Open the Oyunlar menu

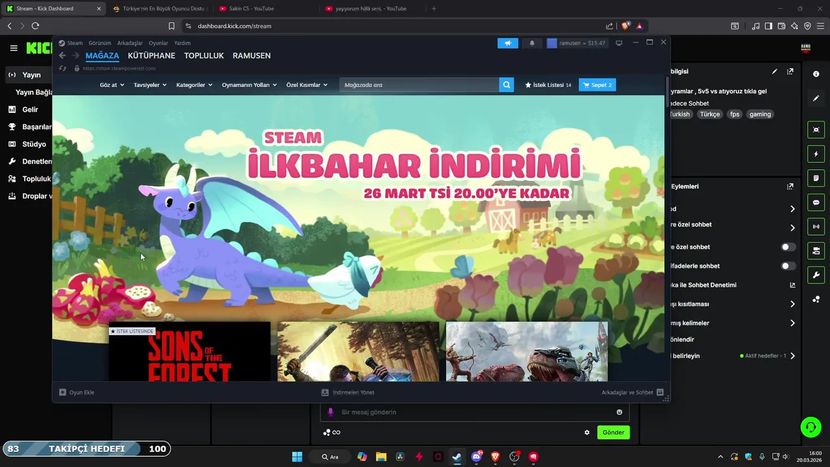[158, 43]
